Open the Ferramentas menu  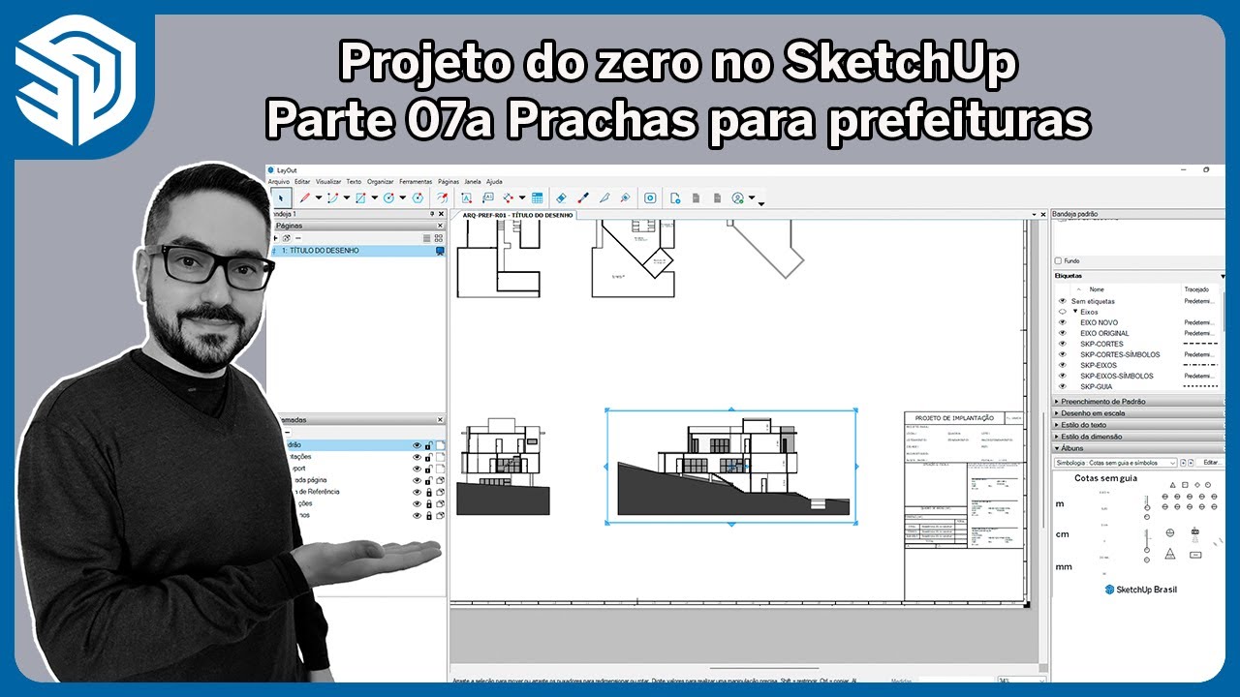point(416,181)
